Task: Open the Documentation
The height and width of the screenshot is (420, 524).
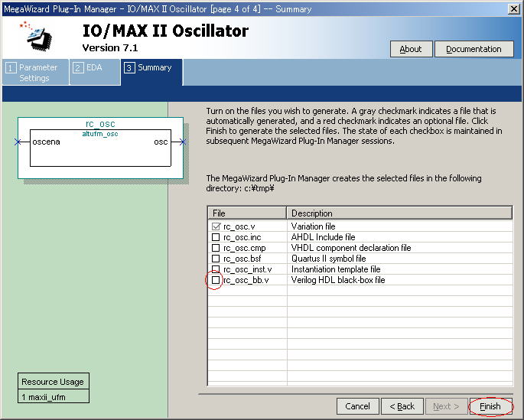Action: 474,49
